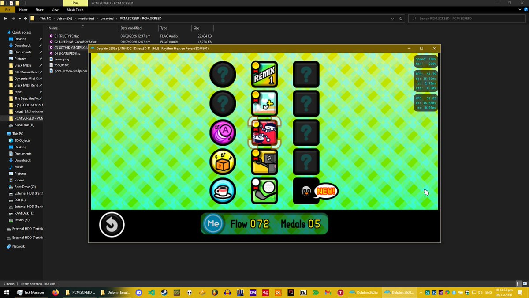Refresh the Explorer folder view
529x298 pixels.
click(x=401, y=19)
